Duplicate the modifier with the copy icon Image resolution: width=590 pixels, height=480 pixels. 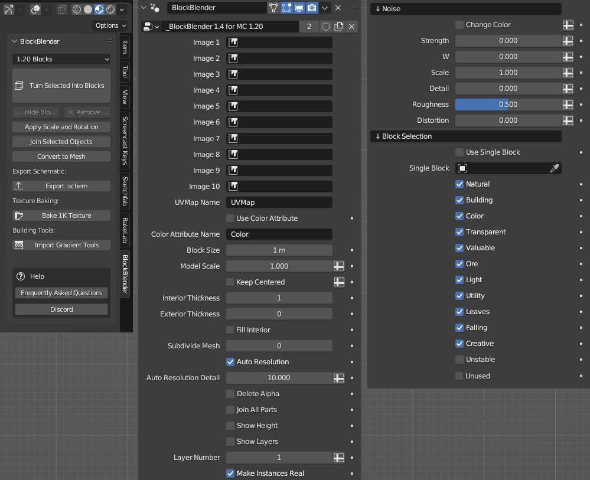coord(340,27)
